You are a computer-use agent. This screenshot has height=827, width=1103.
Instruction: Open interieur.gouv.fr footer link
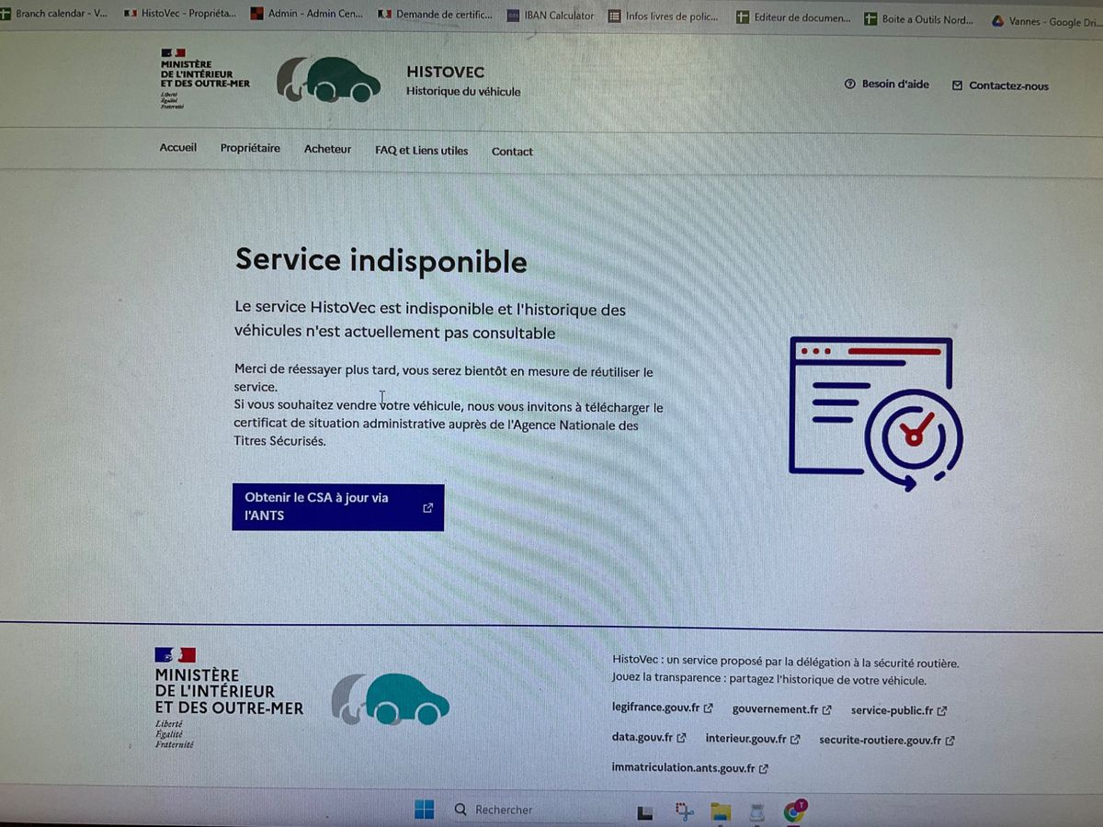[753, 739]
